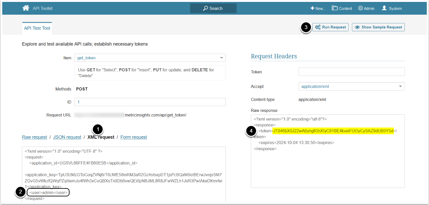
Task: Click the user silhouette icon beside System
Action: [384, 8]
